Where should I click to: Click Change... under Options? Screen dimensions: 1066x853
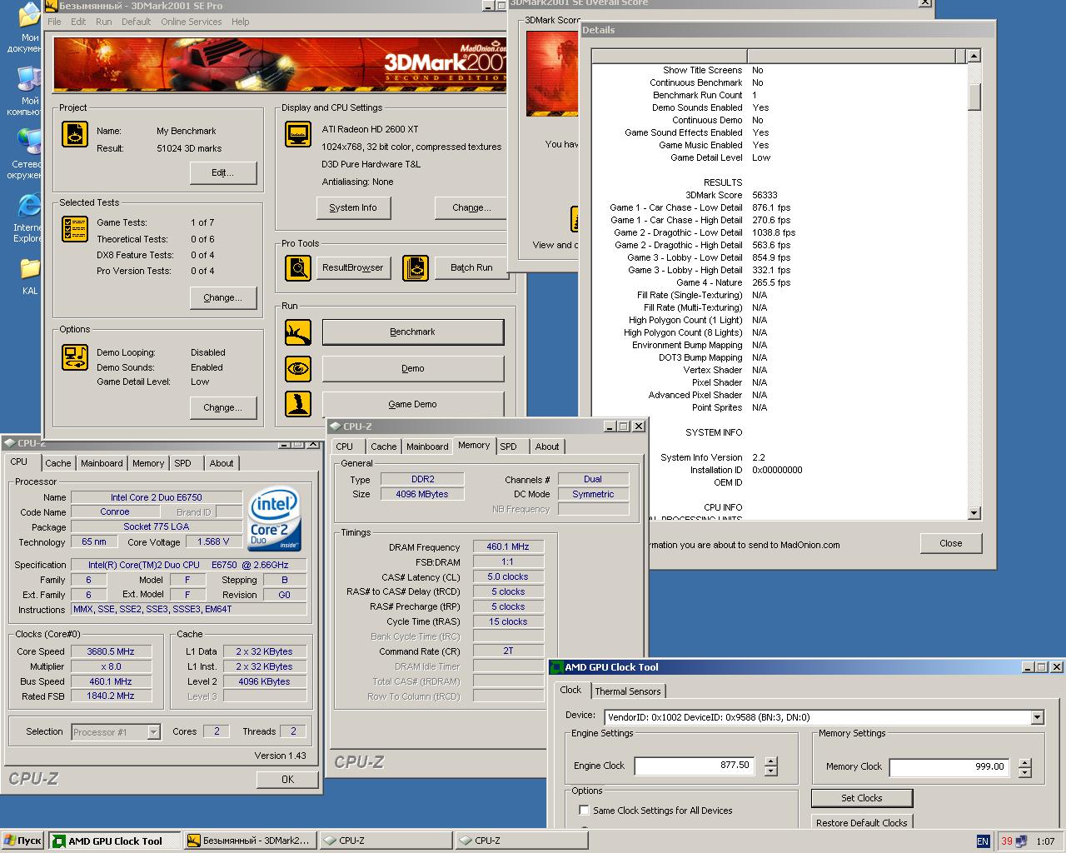223,407
